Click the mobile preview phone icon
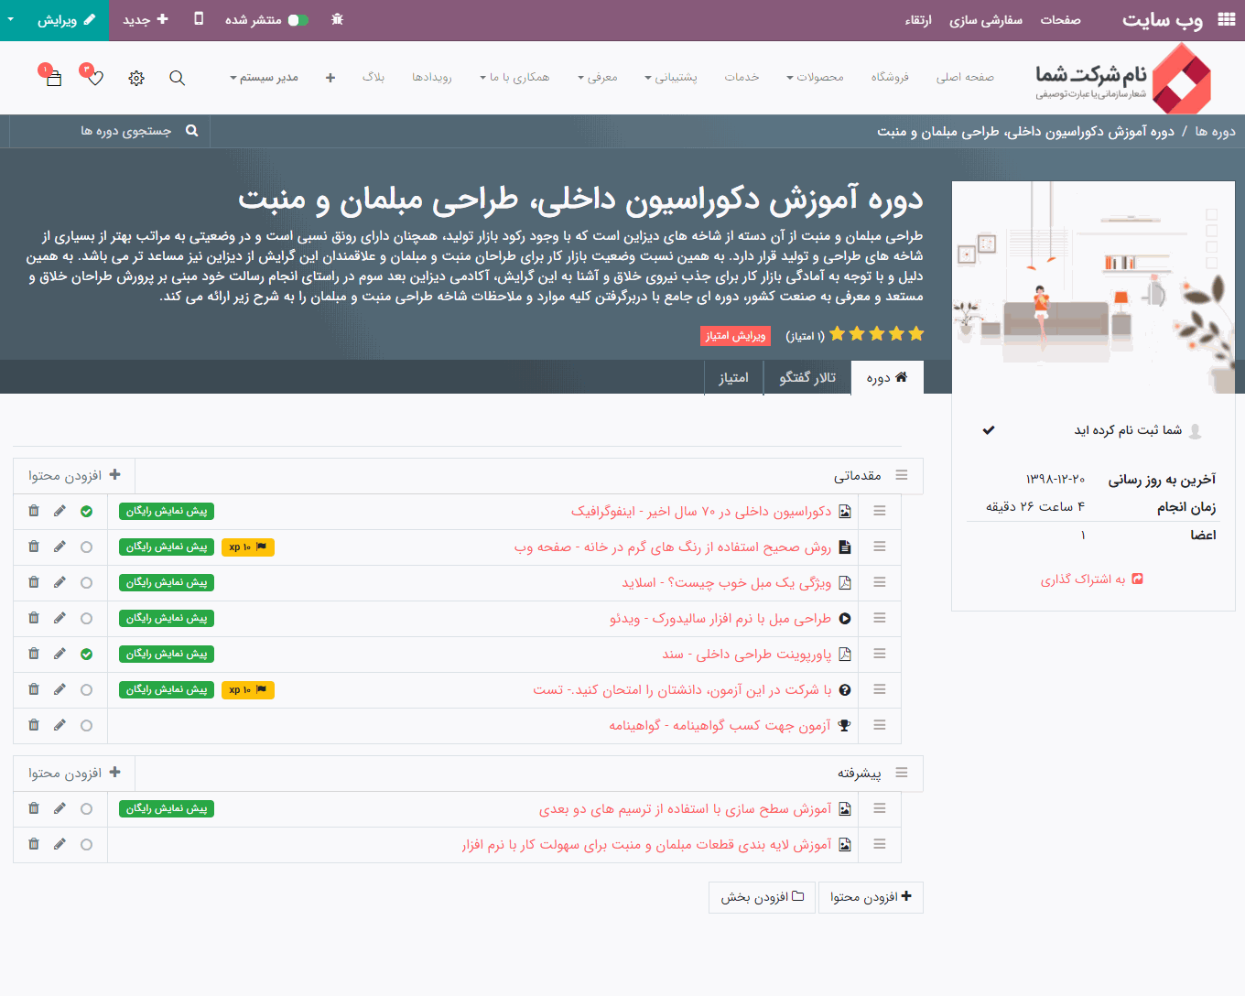The height and width of the screenshot is (996, 1245). [x=199, y=19]
